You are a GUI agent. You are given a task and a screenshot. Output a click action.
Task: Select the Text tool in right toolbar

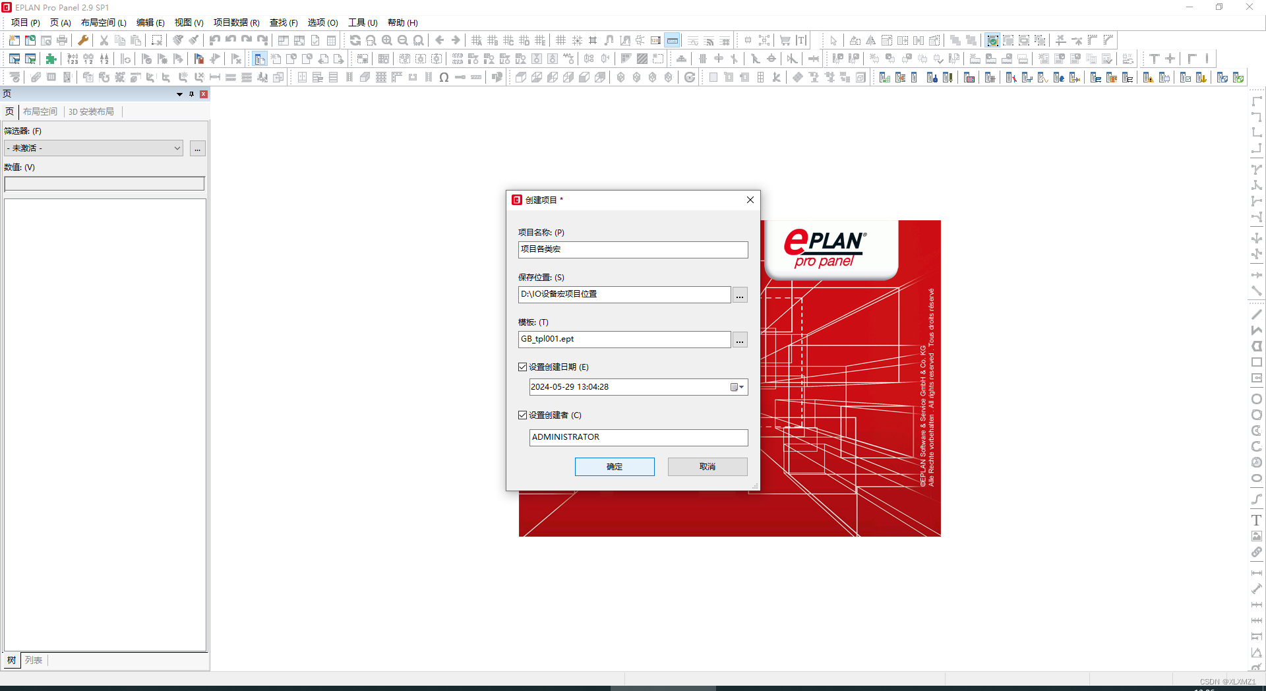(1257, 520)
